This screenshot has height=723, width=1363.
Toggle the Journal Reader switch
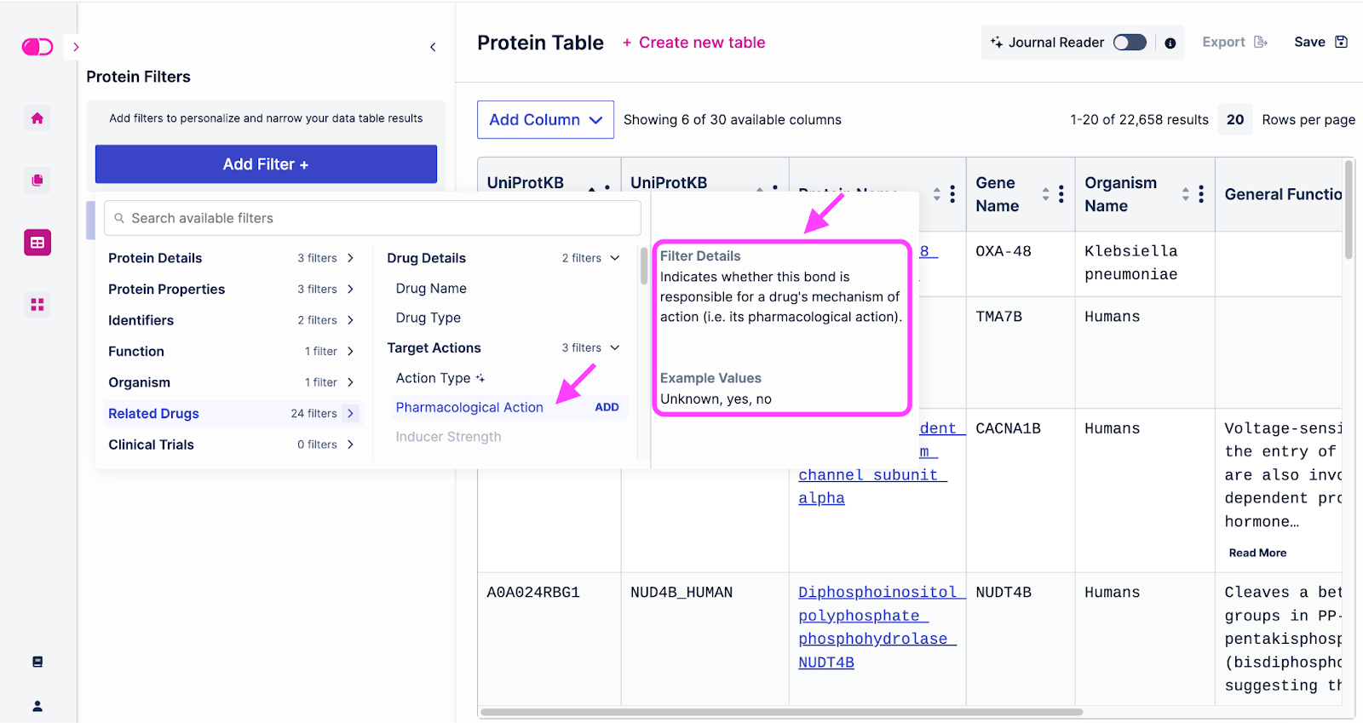point(1130,43)
